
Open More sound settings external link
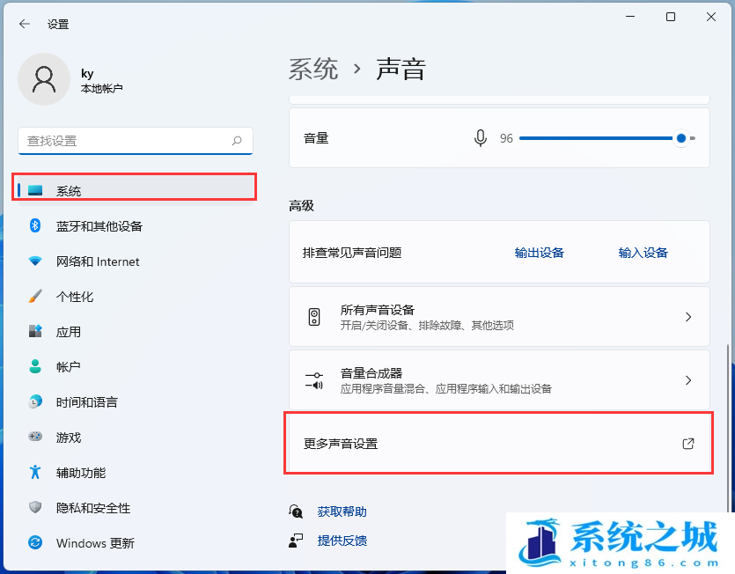498,444
